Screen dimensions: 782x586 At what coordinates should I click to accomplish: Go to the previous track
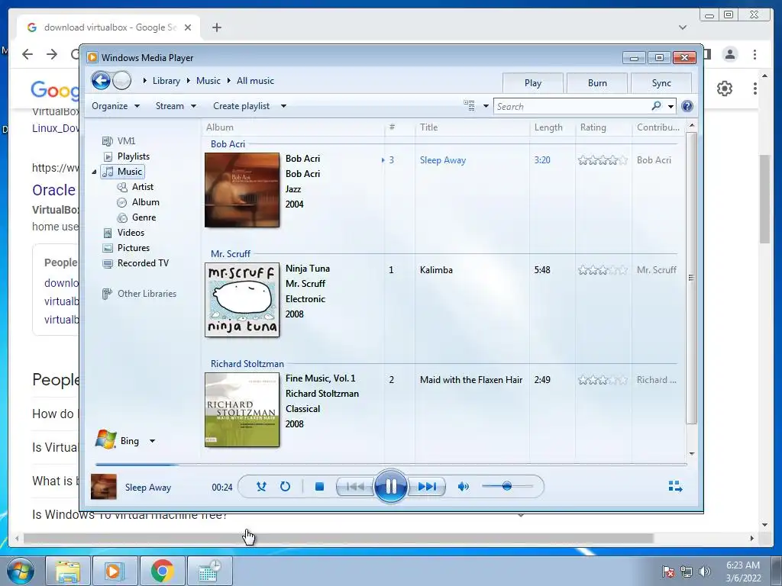point(355,486)
